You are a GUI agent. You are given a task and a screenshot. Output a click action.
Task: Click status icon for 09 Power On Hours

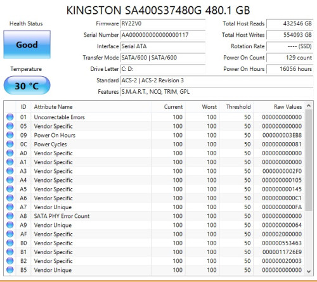[x=10, y=135]
